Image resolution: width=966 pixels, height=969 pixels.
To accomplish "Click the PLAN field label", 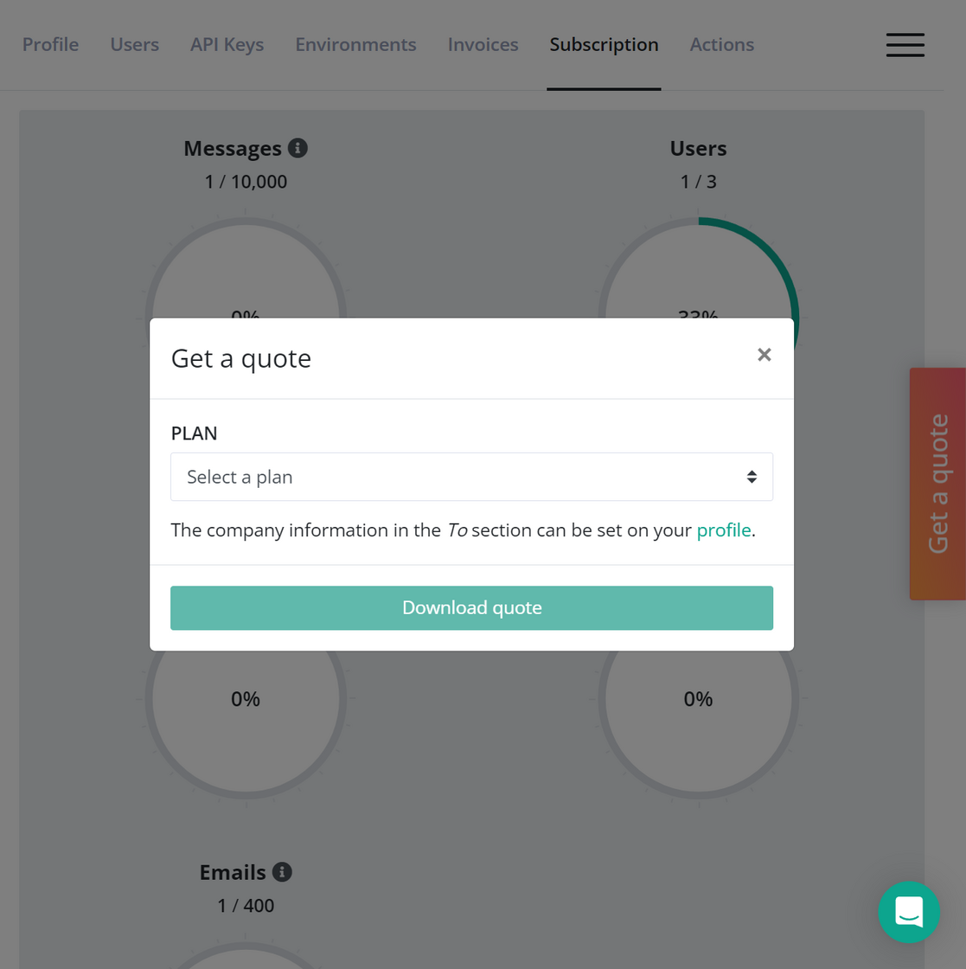I will pyautogui.click(x=194, y=433).
